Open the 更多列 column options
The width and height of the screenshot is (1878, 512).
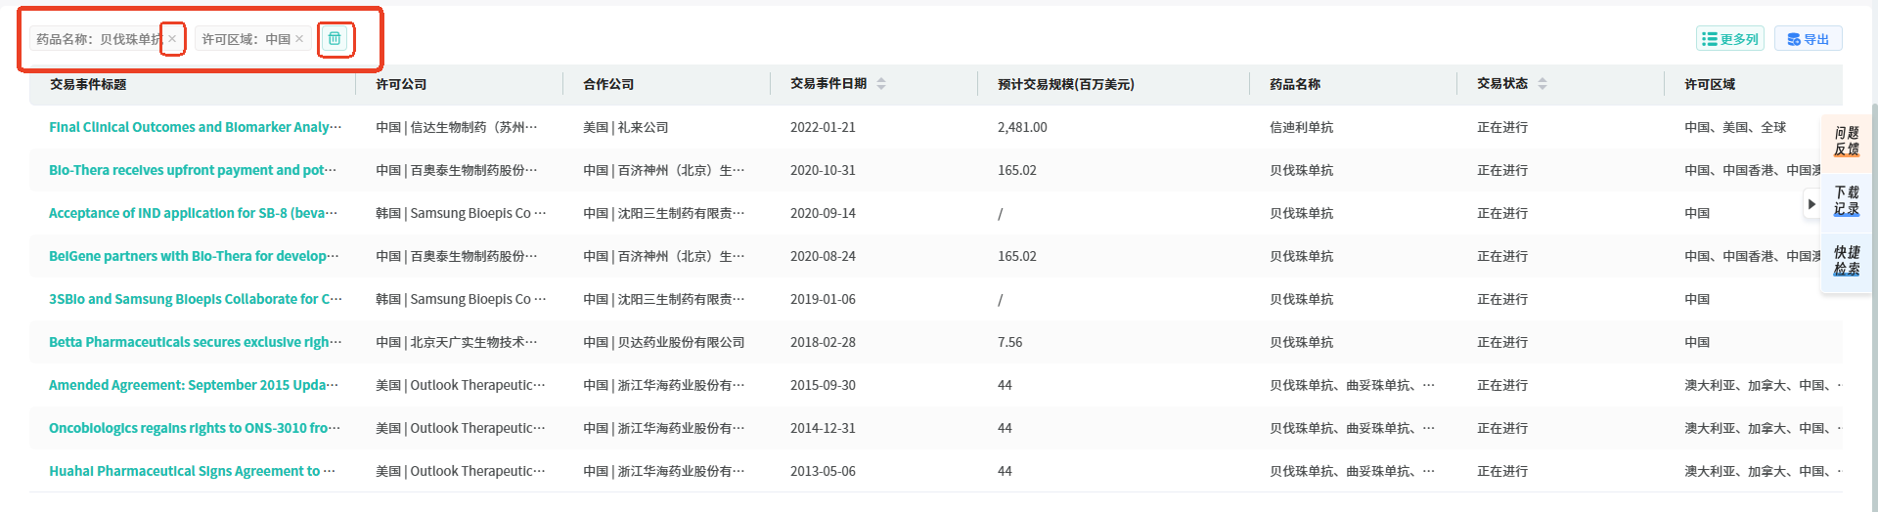click(x=1729, y=39)
